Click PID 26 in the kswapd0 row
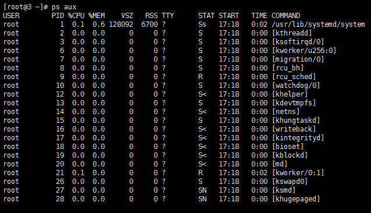The width and height of the screenshot is (371, 213). (60, 182)
